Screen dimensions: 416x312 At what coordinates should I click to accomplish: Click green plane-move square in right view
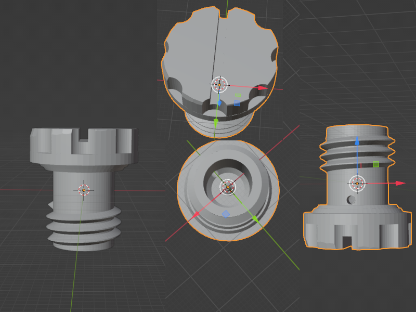(x=376, y=164)
